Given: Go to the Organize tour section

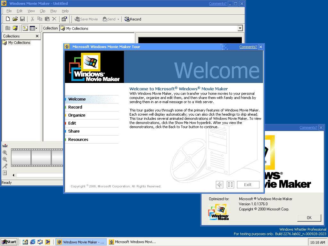Looking at the screenshot, I should pos(77,115).
